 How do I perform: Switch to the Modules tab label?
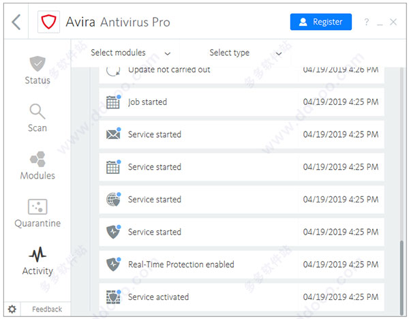(x=37, y=176)
